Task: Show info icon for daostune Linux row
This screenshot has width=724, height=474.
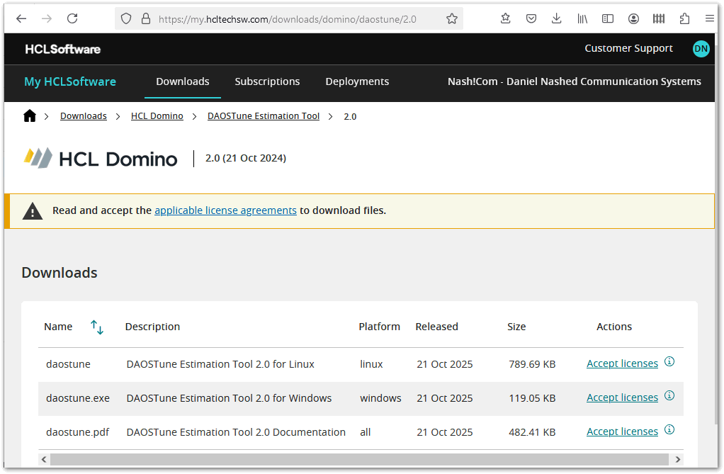Action: 669,362
